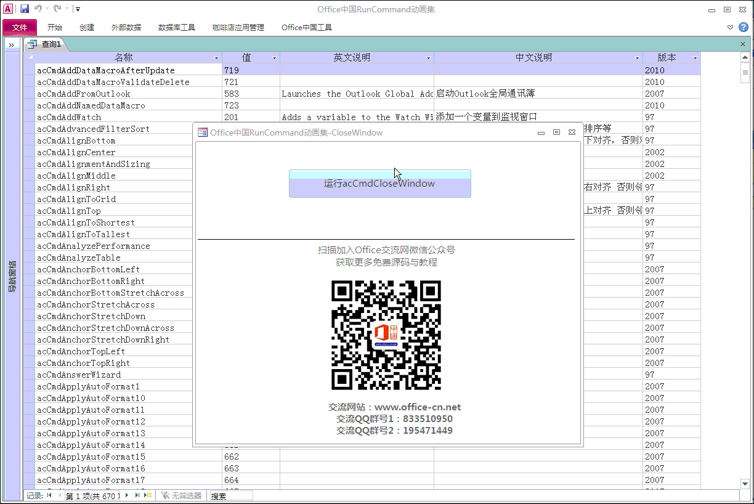Click the 无筛选器 filter indicator

click(182, 495)
